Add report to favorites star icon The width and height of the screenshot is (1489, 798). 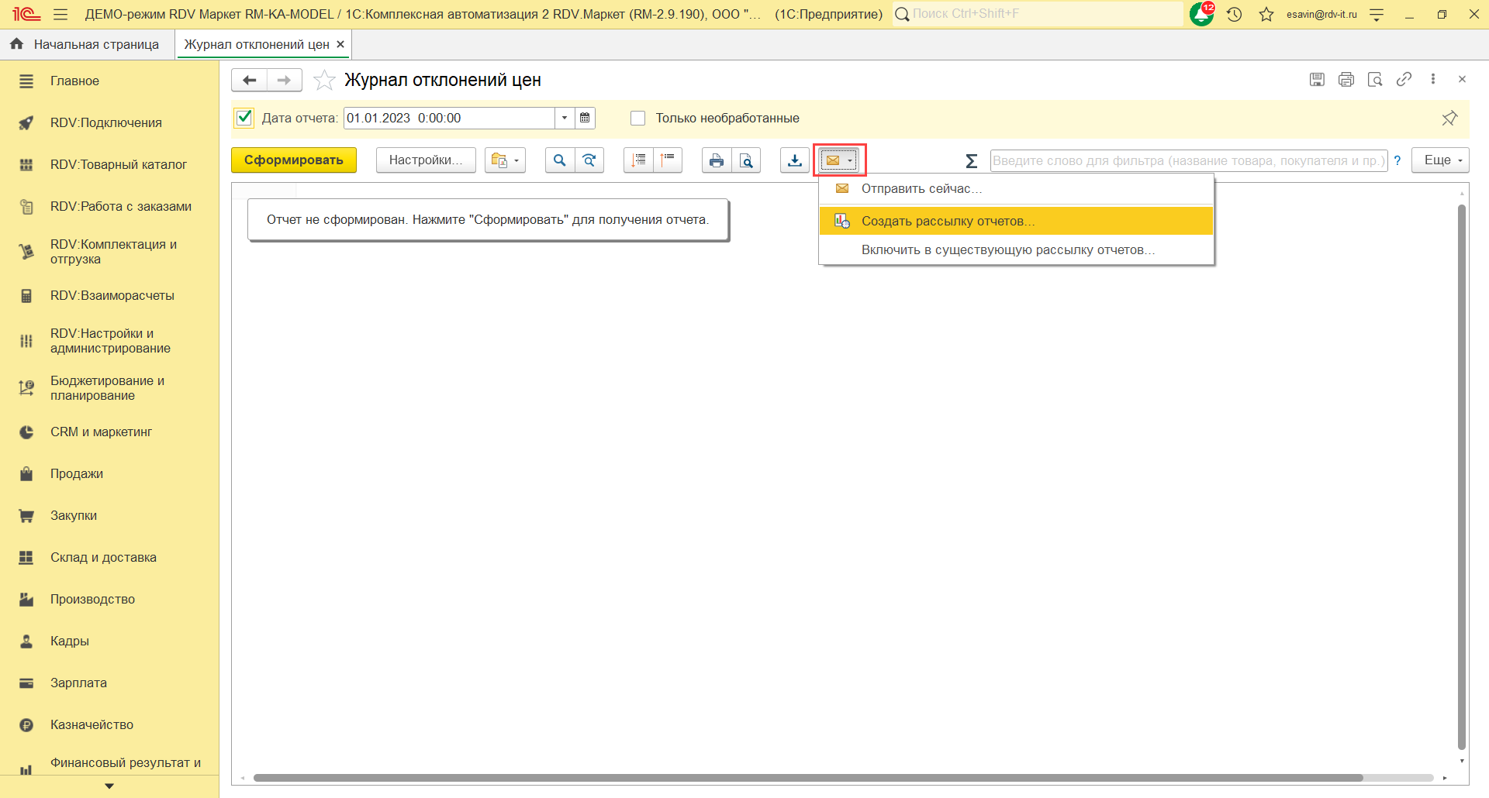pos(324,81)
